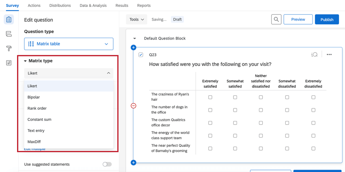Screen dimensions: 345x172
Task: Check the Q23 question selection checkbox
Action: (141, 55)
